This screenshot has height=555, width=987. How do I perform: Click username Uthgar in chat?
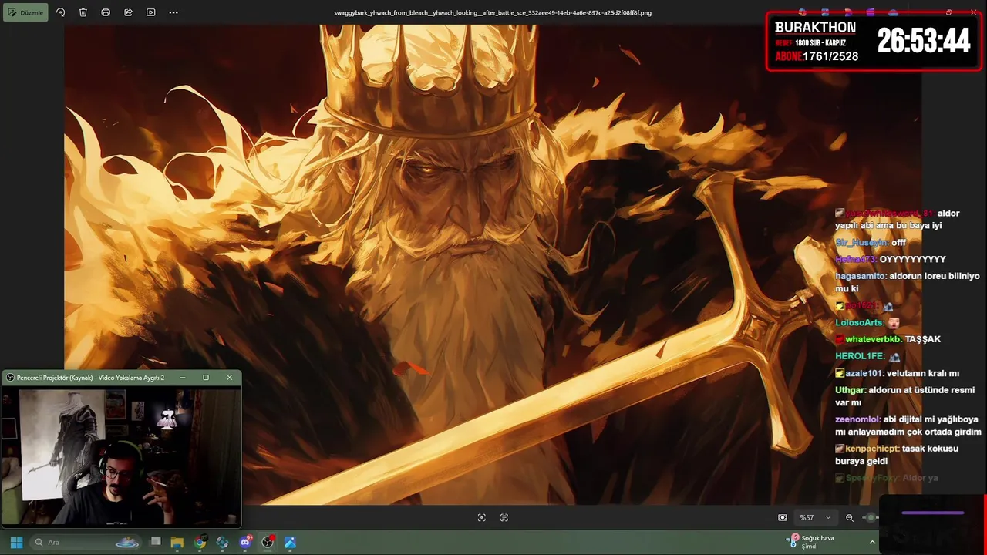tap(851, 390)
